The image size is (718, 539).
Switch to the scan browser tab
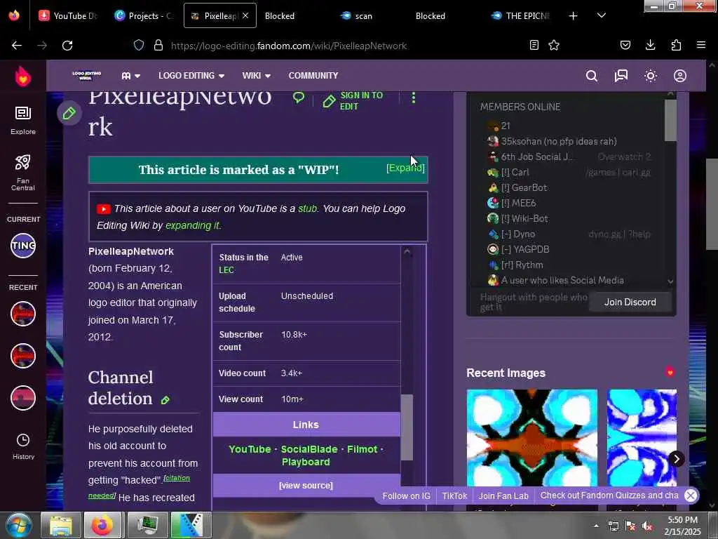363,16
